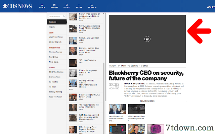This screenshot has height=134, width=215.
Task: Share the video on Facebook
Action: [x=112, y=66]
